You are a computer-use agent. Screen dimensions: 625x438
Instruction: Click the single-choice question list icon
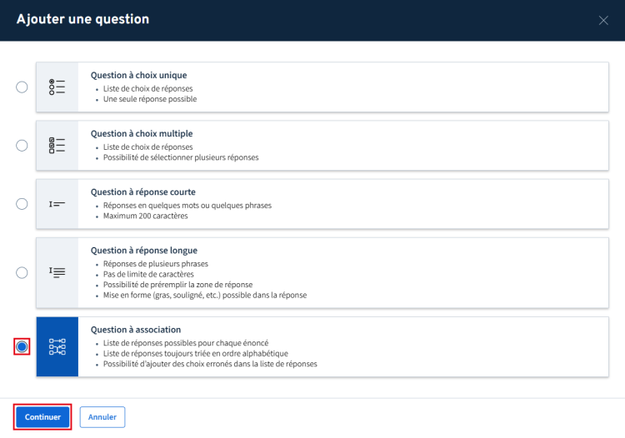pos(57,87)
